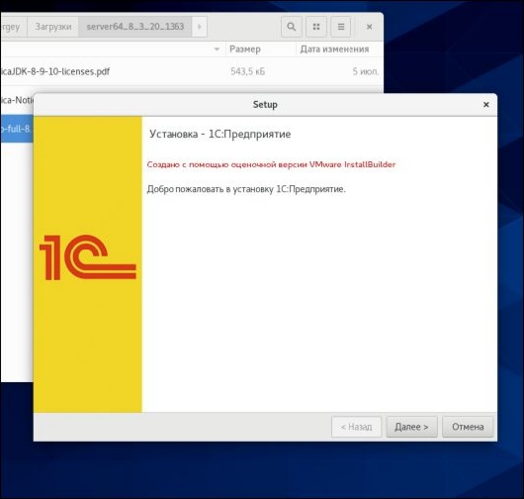Open search in the file manager
This screenshot has width=524, height=499.
tap(292, 27)
